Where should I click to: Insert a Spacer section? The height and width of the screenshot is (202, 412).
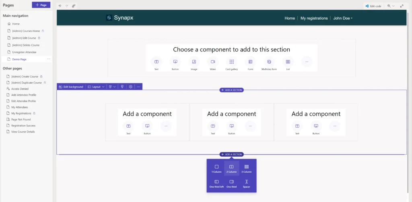246,184
